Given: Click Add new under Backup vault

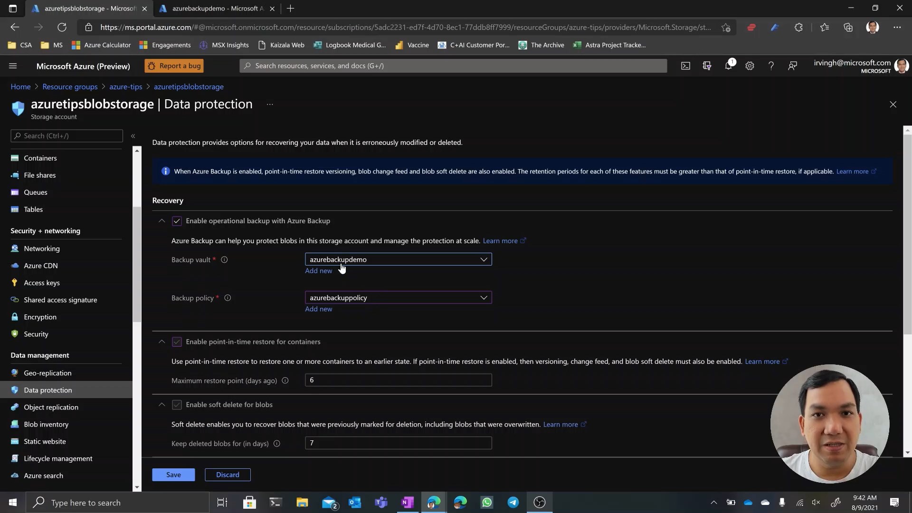Looking at the screenshot, I should click(318, 271).
